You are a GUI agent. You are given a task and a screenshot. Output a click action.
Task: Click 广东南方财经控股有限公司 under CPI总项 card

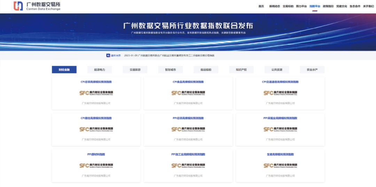tap(96, 103)
